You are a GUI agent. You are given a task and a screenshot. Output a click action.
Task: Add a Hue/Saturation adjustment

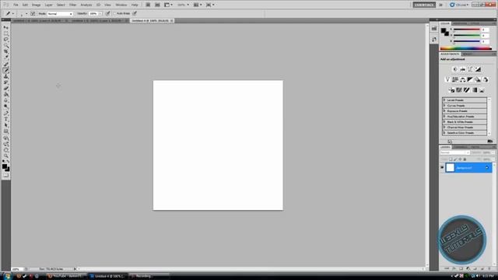coord(454,79)
